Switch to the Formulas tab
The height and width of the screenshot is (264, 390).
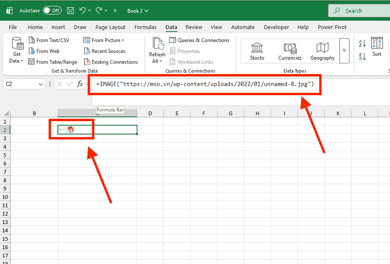145,27
